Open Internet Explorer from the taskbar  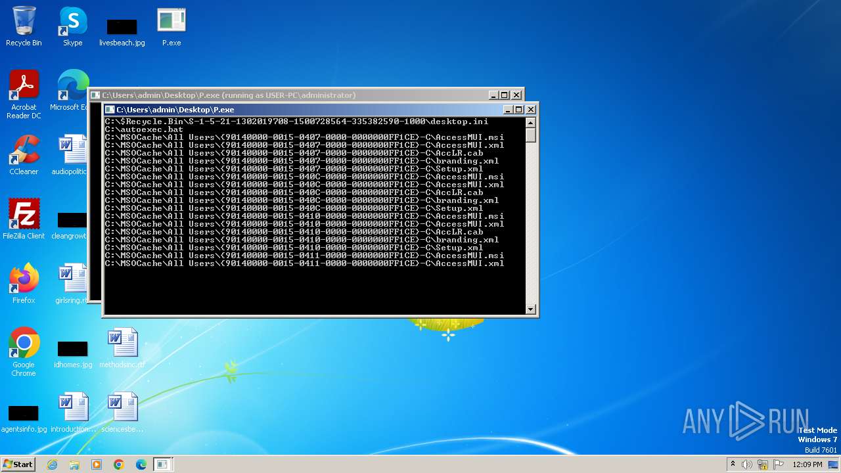(x=52, y=464)
